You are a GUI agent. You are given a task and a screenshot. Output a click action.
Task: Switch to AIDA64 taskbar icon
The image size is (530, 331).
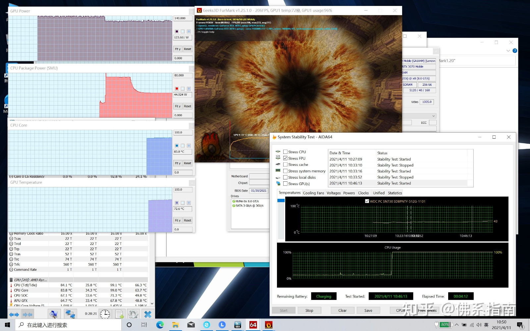click(x=253, y=325)
